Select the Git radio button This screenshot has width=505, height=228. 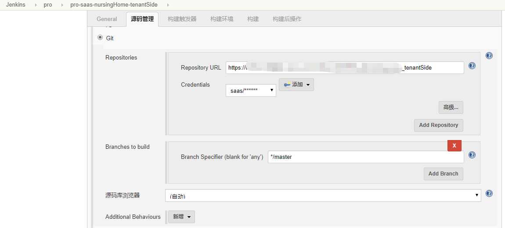[100, 38]
